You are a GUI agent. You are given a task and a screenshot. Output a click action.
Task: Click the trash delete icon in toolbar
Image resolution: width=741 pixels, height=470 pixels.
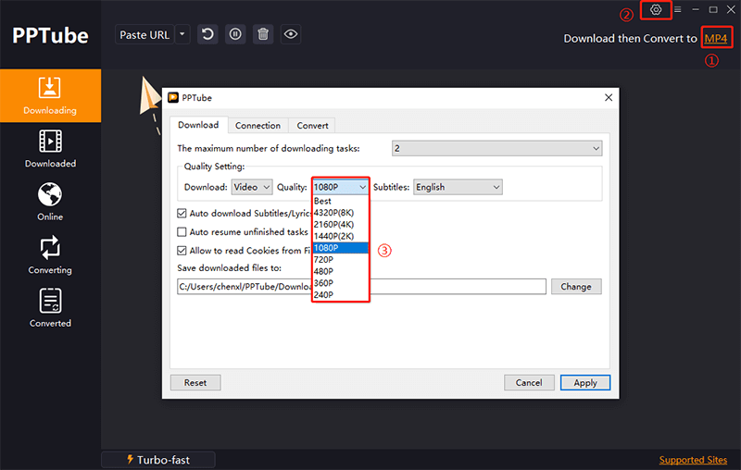tap(263, 34)
